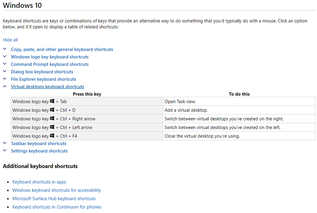Click the 'Press this key' column header
The height and width of the screenshot is (213, 317).
(x=87, y=94)
